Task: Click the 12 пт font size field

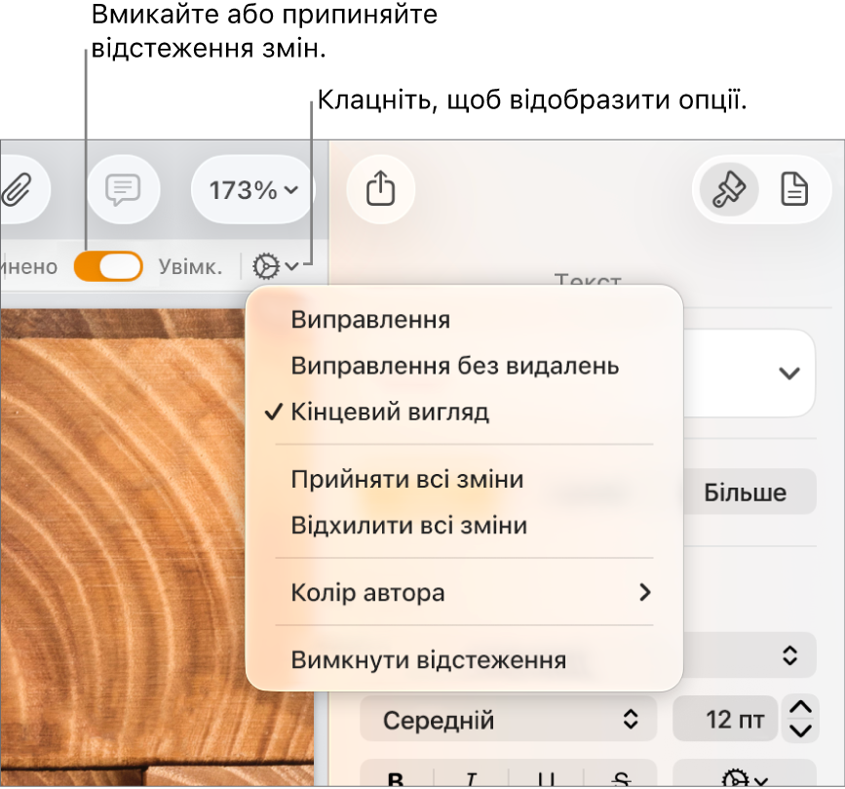Action: coord(725,720)
